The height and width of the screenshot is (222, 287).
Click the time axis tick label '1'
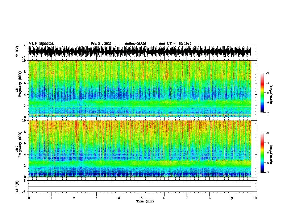pyautogui.click(x=51, y=198)
